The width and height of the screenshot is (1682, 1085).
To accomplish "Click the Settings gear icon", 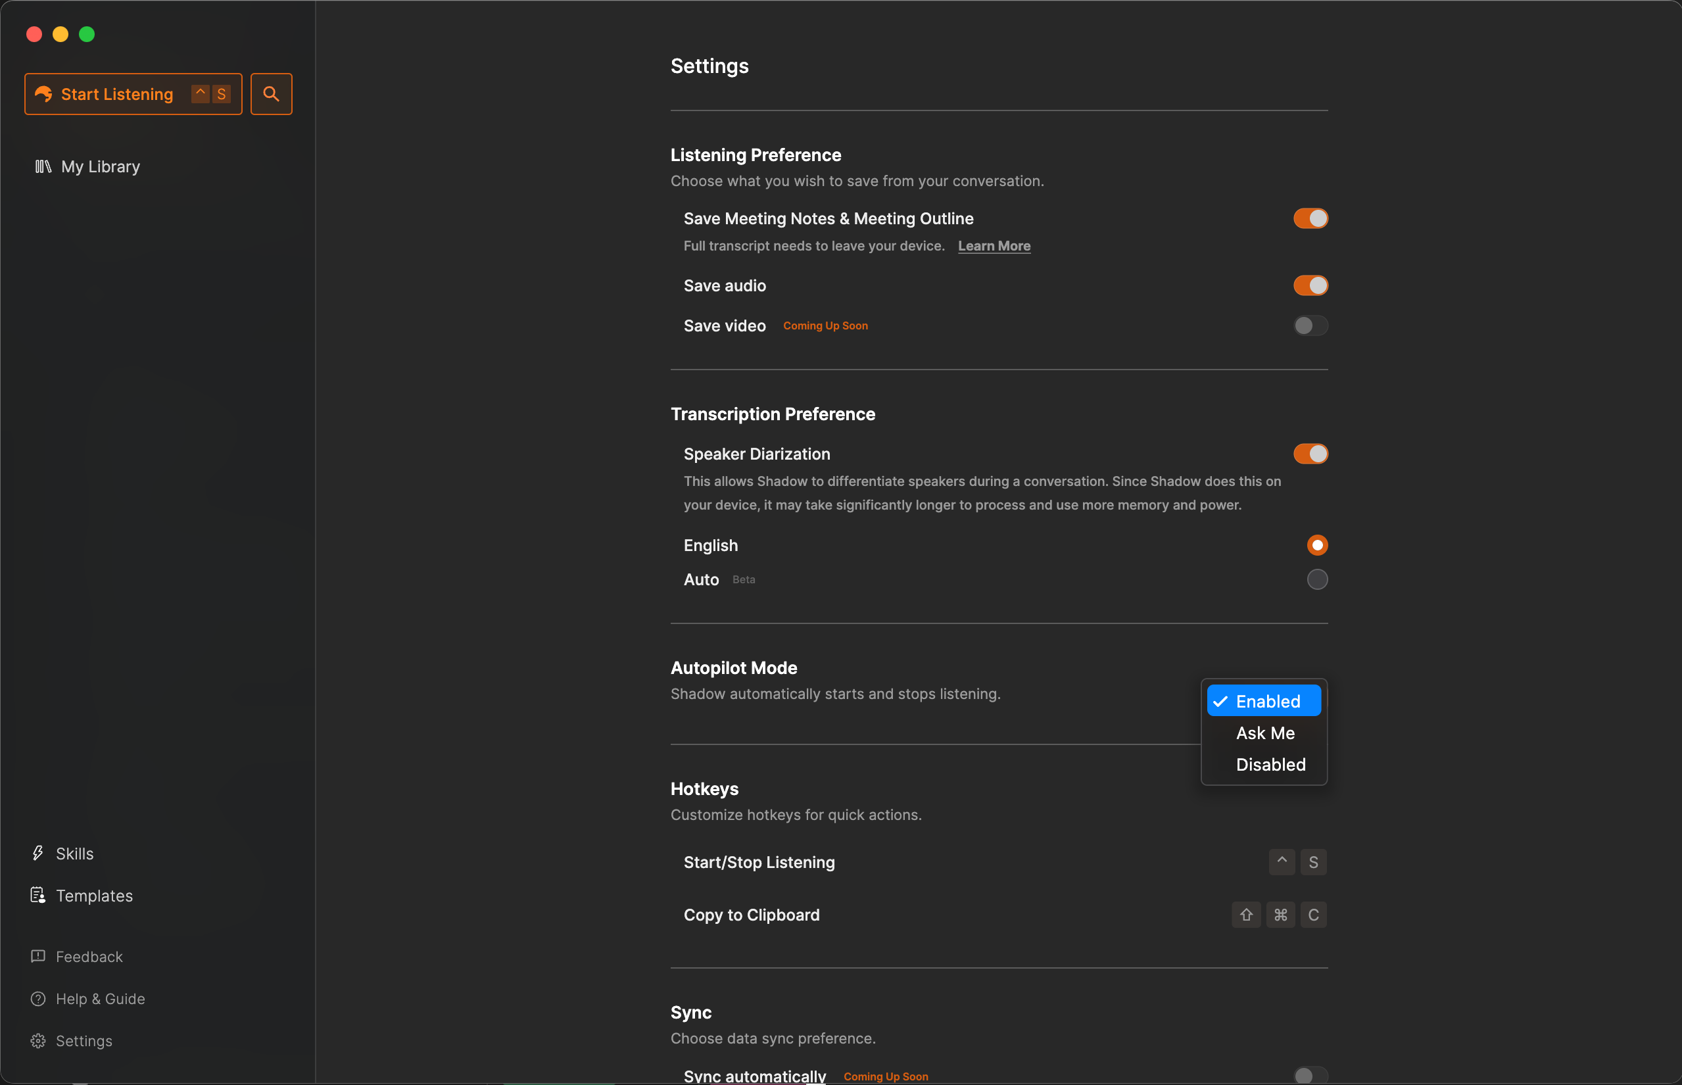I will [38, 1040].
